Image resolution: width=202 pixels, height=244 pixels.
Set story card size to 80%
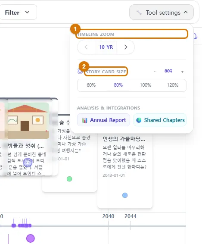click(x=118, y=85)
